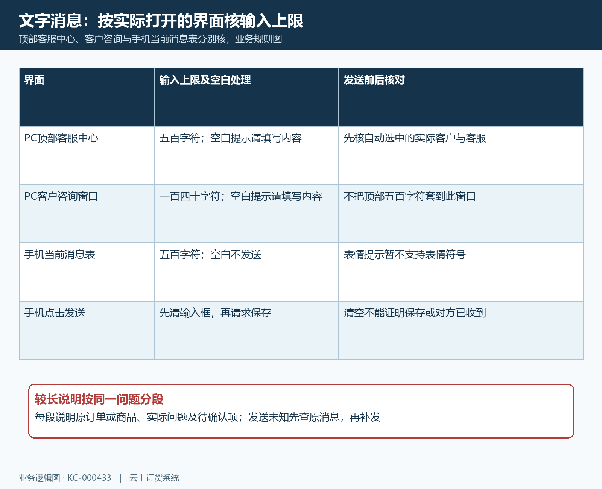
Task: Click 清空不能证明保存或对方已收到 cell
Action: (x=461, y=330)
